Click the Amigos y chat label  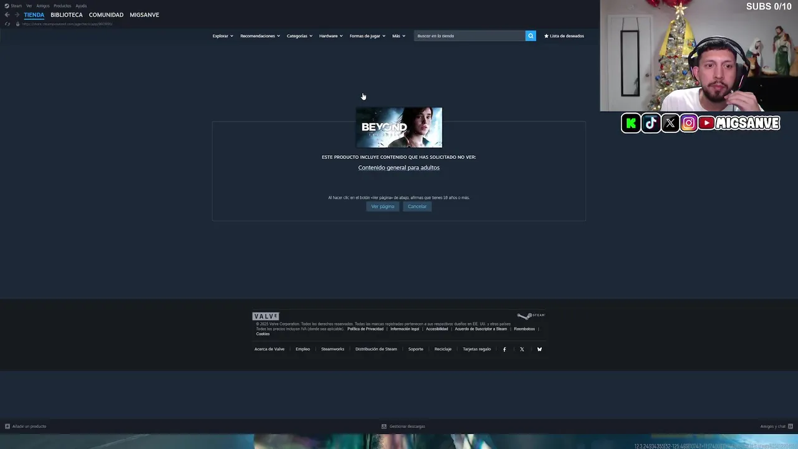[773, 427]
